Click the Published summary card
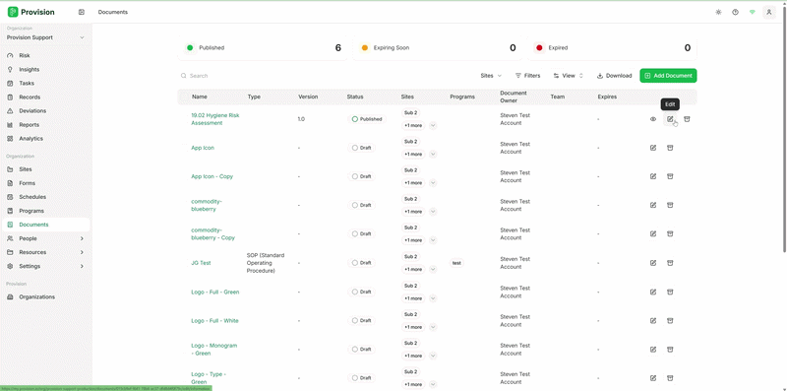This screenshot has height=391, width=787. point(263,47)
